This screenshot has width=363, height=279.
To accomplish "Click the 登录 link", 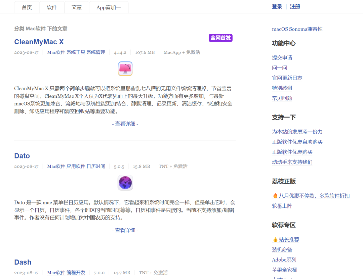I will pos(277,6).
